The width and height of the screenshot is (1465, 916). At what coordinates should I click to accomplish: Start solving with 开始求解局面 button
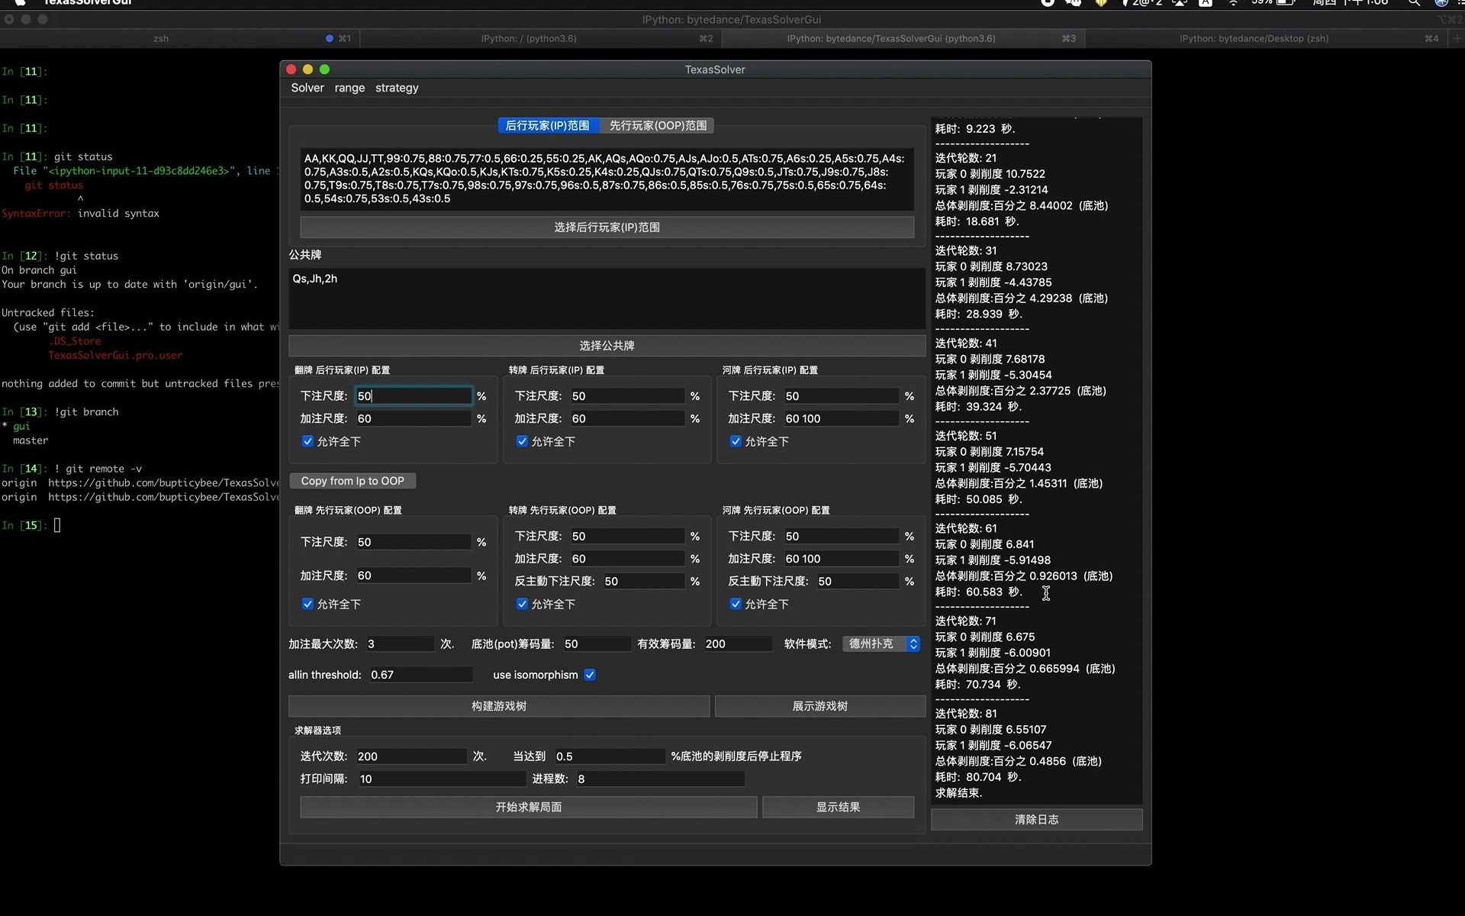click(x=529, y=807)
